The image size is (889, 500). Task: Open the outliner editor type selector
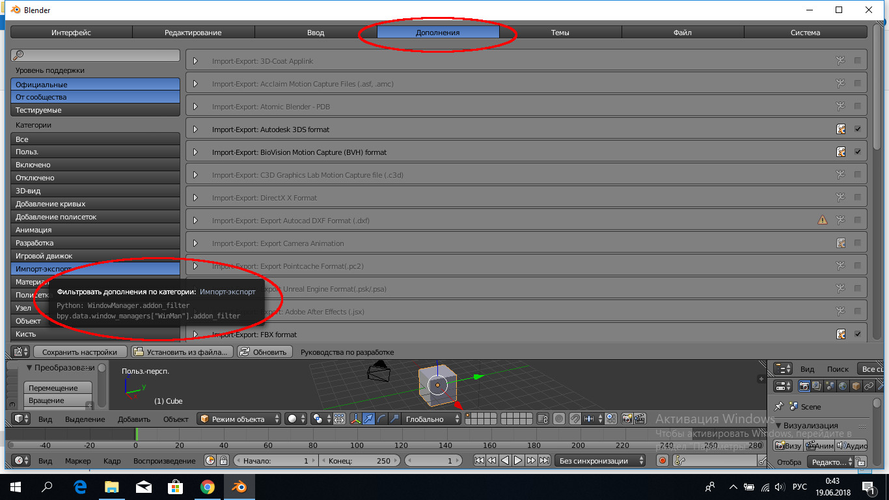point(783,368)
